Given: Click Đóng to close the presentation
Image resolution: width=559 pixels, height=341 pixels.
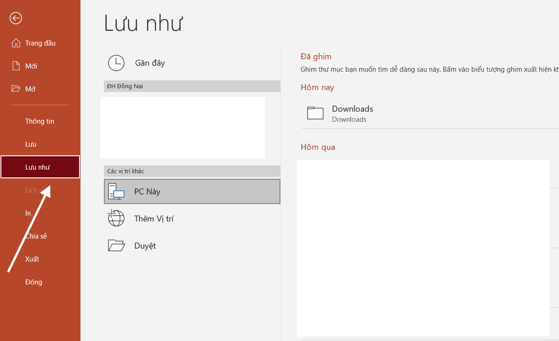Looking at the screenshot, I should (x=34, y=282).
